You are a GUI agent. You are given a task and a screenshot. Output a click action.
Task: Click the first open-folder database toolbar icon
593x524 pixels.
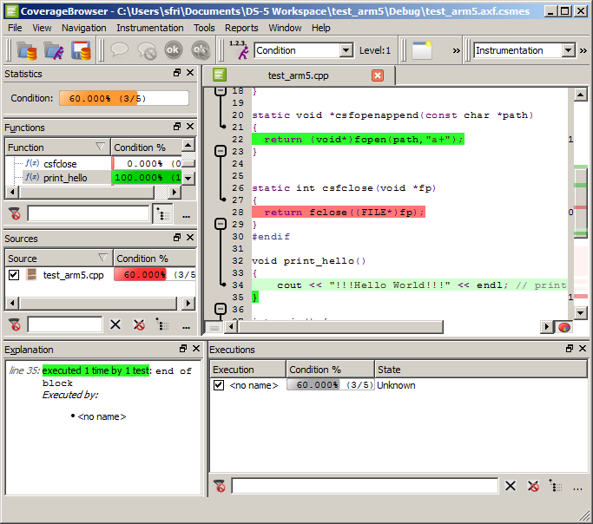tap(26, 50)
